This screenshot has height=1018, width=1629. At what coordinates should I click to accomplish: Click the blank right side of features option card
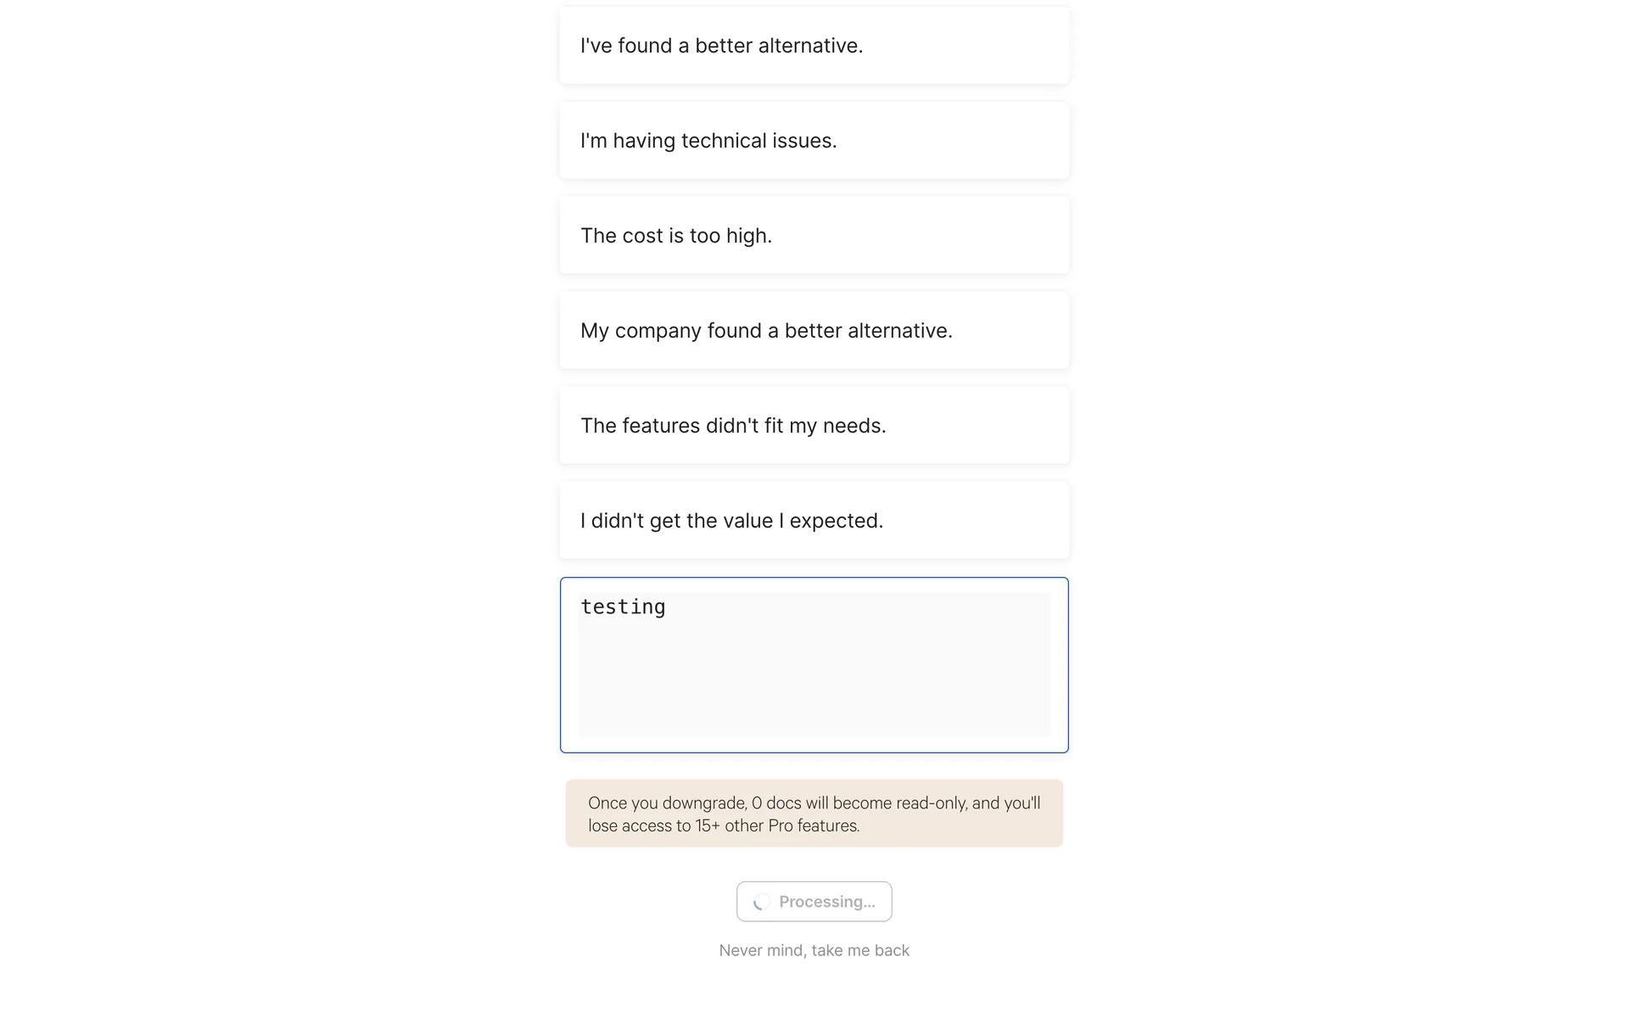(976, 426)
